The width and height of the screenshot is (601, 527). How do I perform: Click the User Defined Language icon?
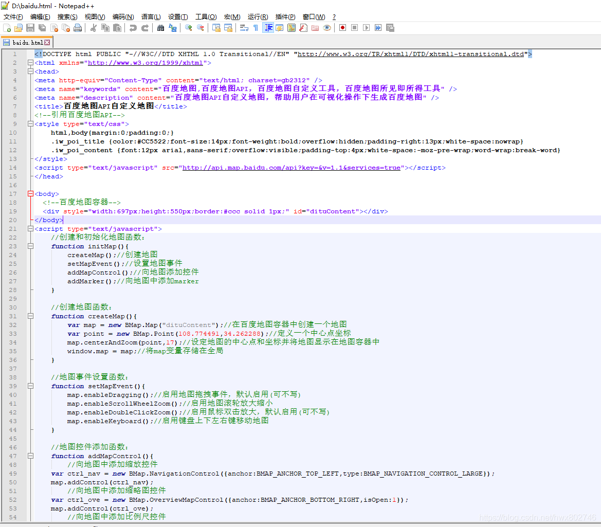[279, 28]
